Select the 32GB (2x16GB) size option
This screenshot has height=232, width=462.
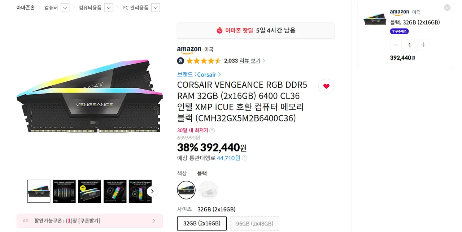tap(202, 223)
